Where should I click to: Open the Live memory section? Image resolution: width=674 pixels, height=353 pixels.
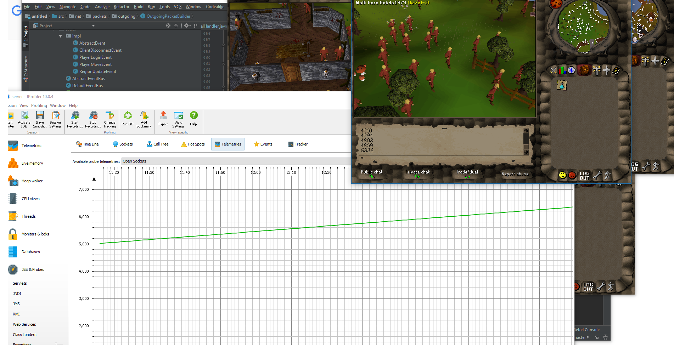(26, 163)
